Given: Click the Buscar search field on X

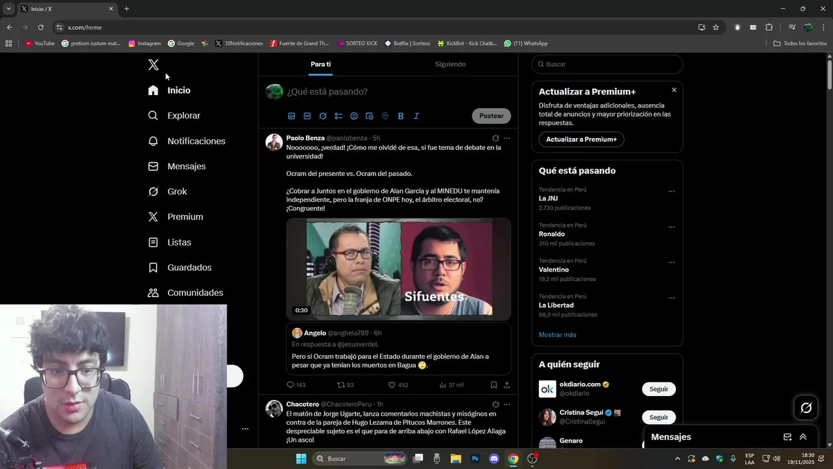Looking at the screenshot, I should pos(607,64).
